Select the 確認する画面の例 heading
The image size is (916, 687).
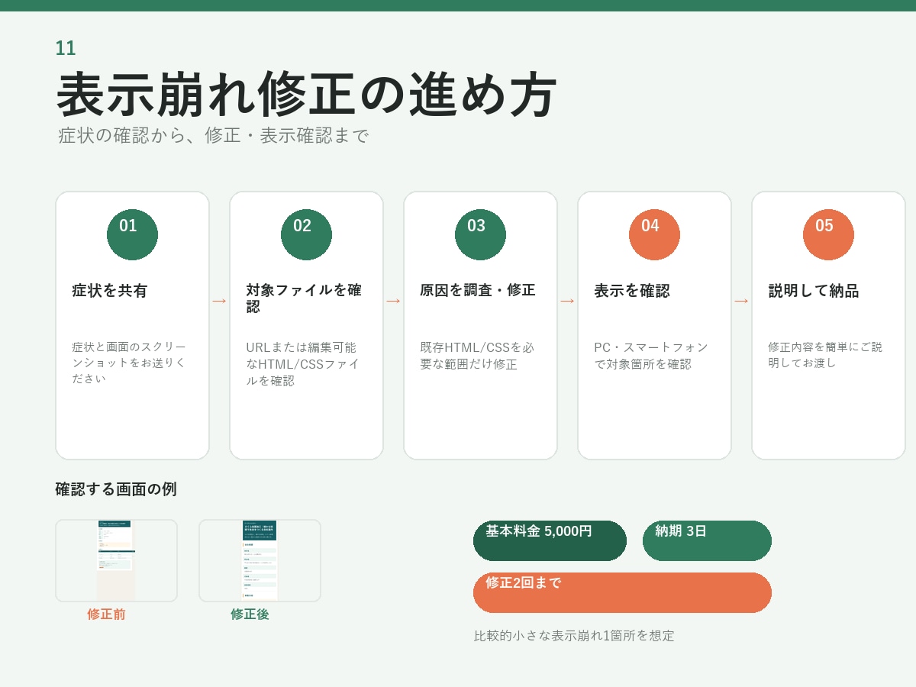pyautogui.click(x=116, y=489)
